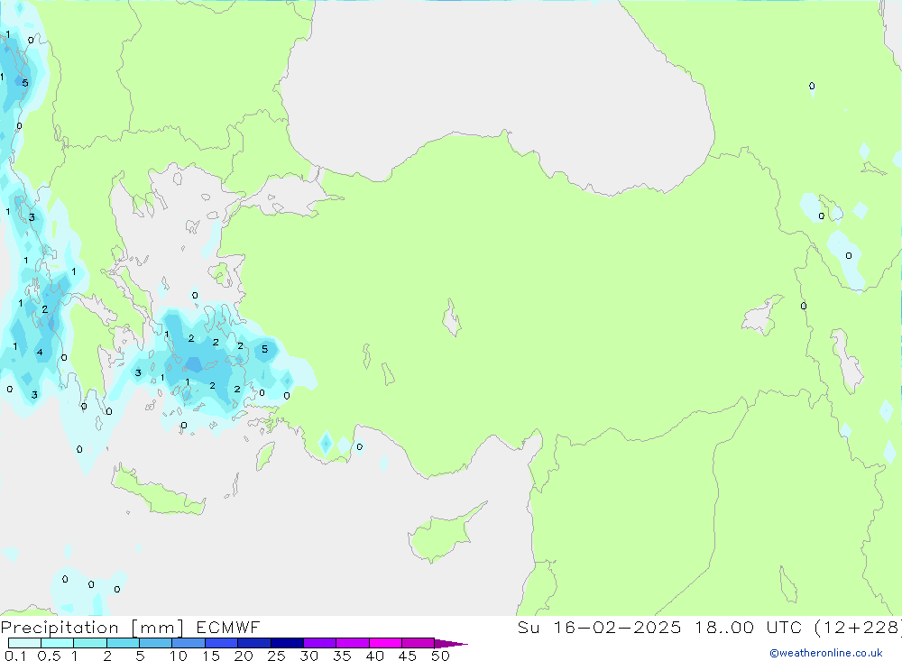902x661 pixels.
Task: Select the 30–35 mm violet legend swatch
Action: tap(319, 643)
